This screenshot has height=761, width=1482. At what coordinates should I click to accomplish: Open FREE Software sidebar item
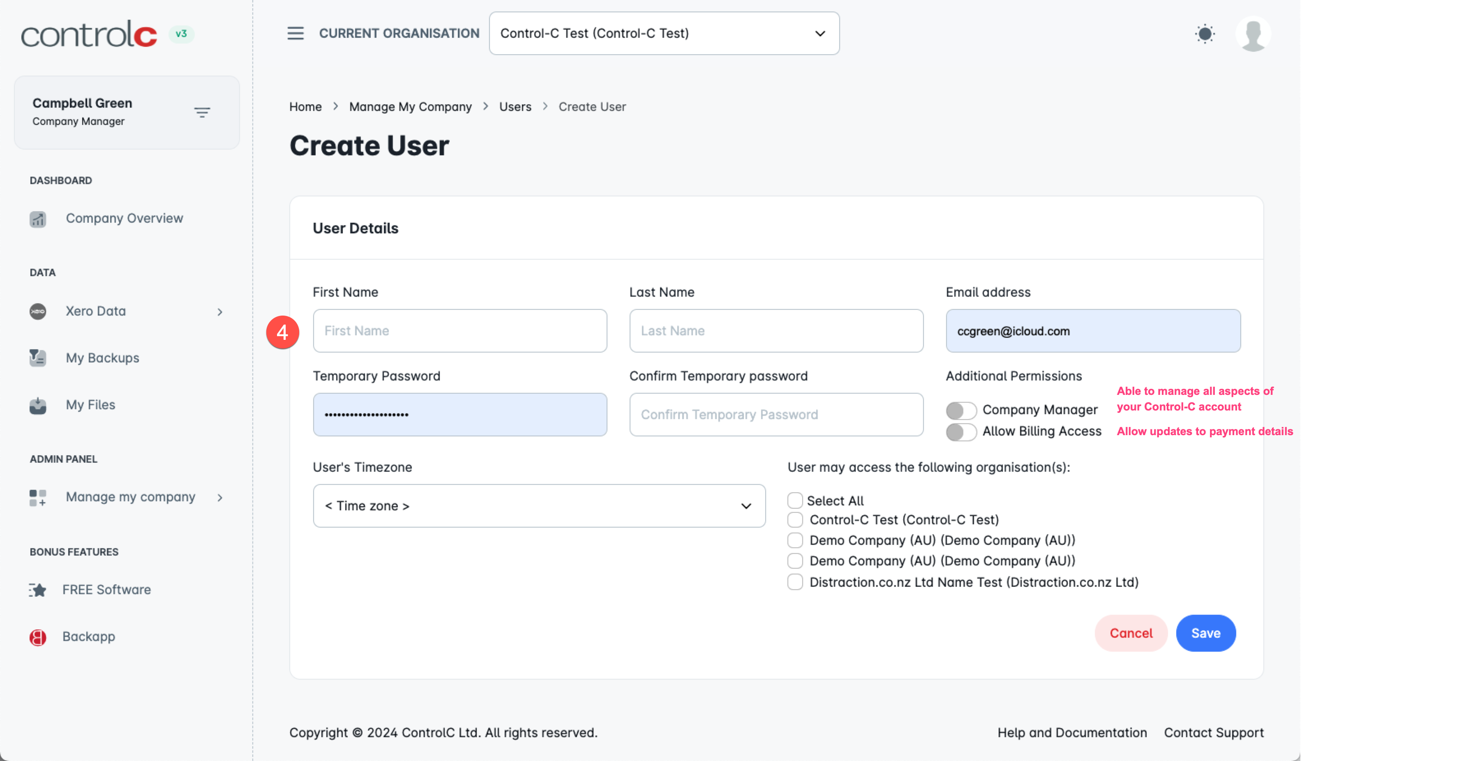coord(106,590)
